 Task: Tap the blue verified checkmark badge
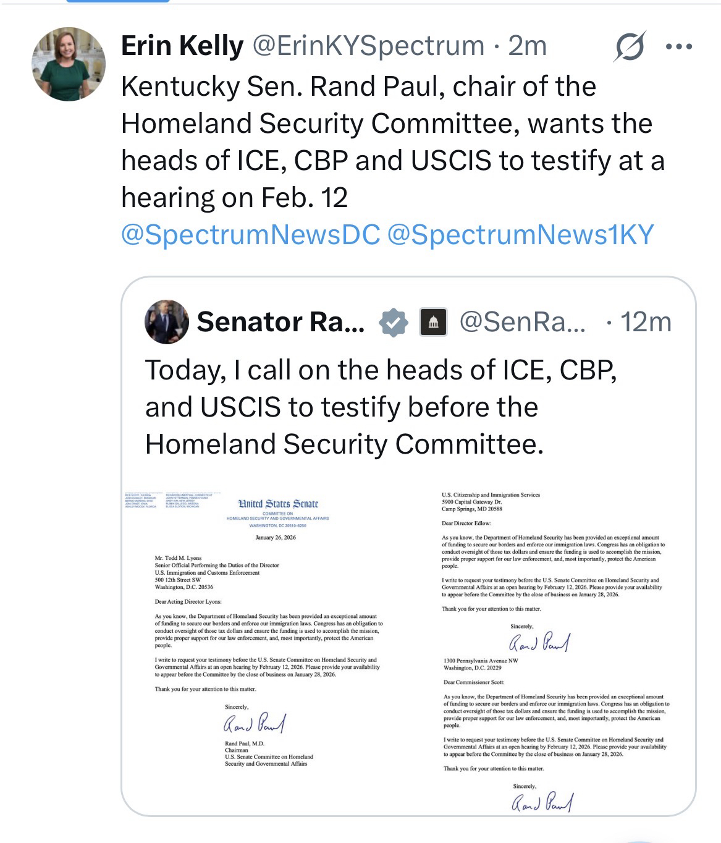coord(393,322)
